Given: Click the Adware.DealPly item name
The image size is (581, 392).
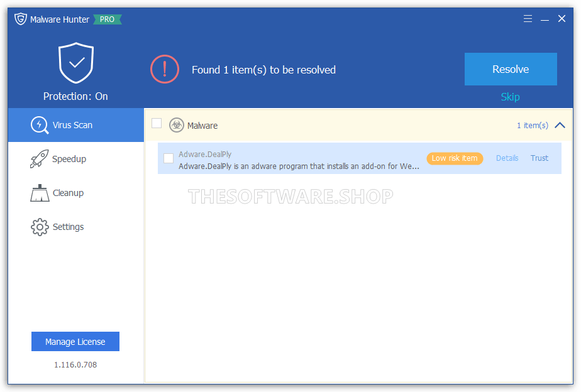Looking at the screenshot, I should tap(205, 154).
